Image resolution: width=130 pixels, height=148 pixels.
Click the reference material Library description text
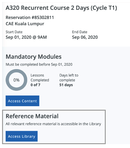tap(53, 124)
